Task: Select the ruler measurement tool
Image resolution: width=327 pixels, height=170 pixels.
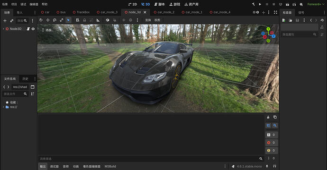Action: tap(98, 20)
